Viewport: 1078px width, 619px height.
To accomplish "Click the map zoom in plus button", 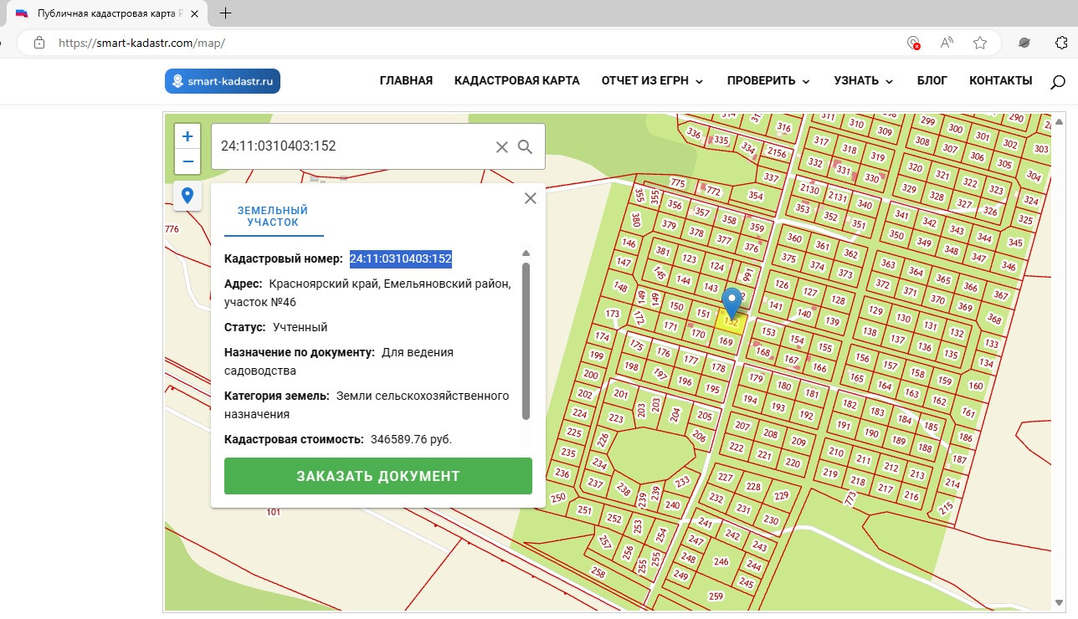I will (187, 136).
